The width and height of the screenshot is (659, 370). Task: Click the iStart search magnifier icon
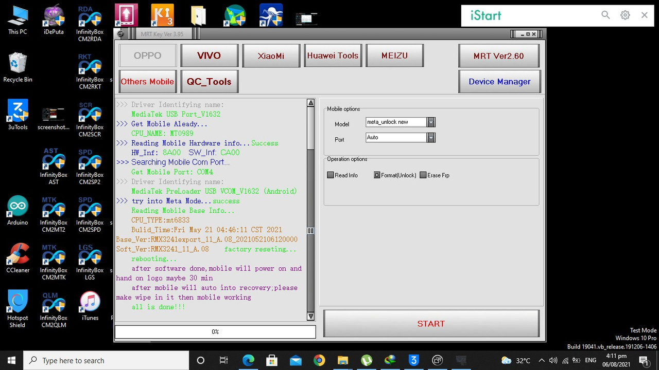tap(605, 15)
